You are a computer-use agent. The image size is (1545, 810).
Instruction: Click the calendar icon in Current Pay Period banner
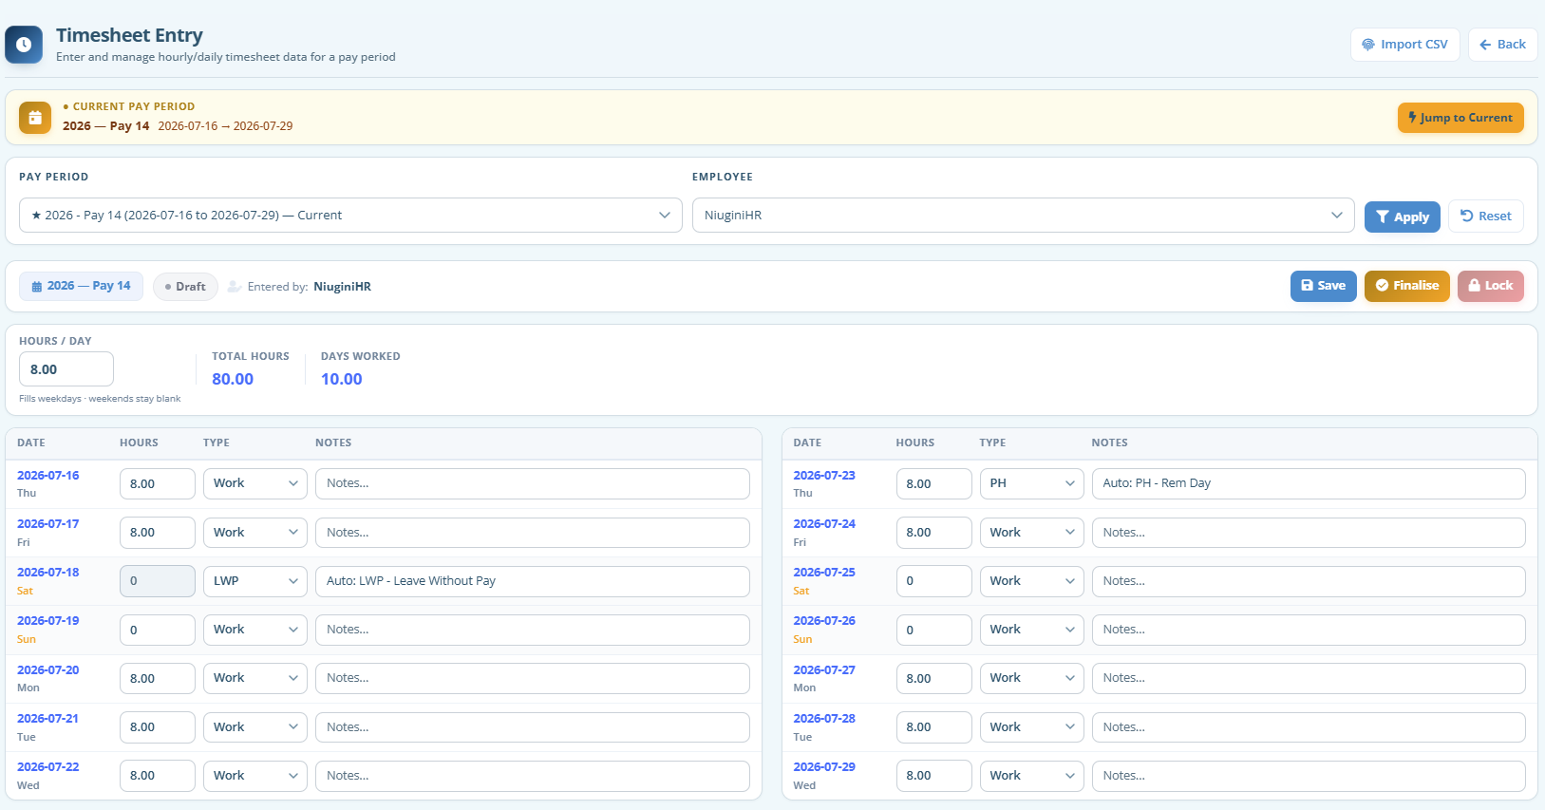click(x=35, y=118)
